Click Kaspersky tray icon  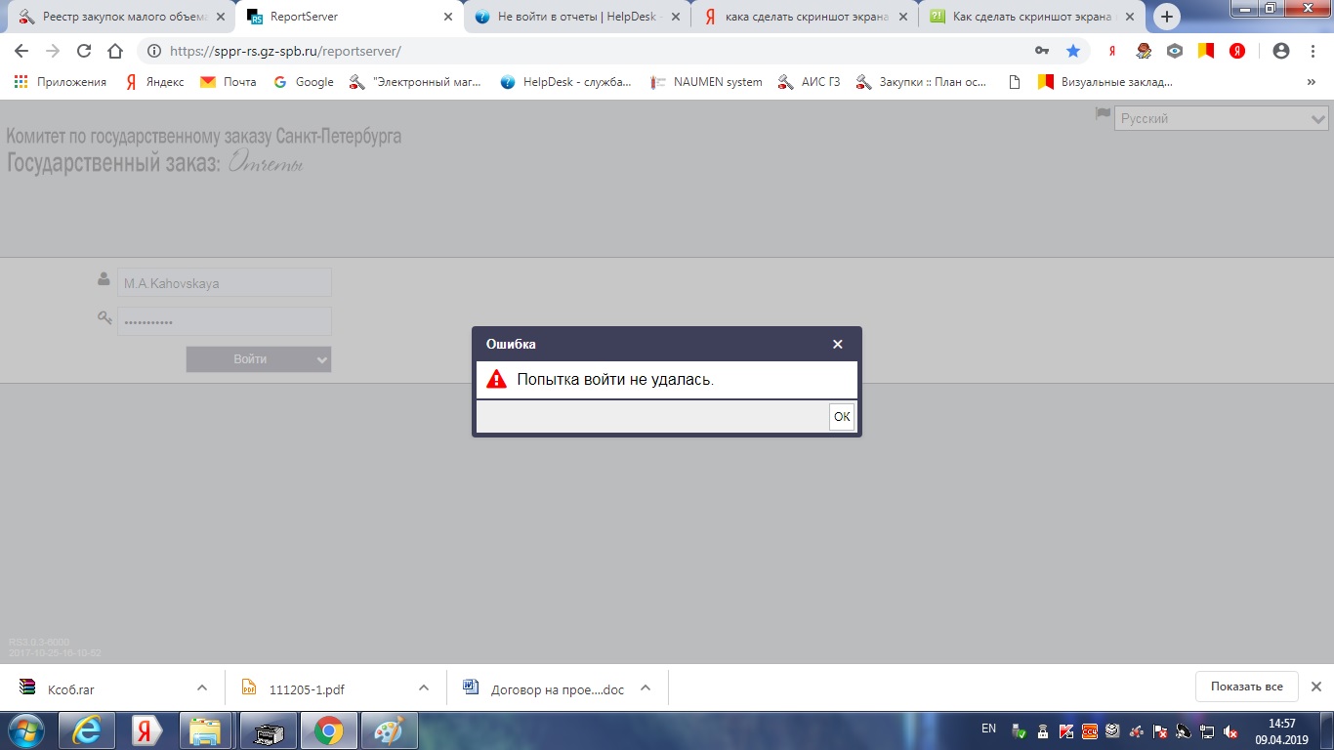coord(1066,730)
